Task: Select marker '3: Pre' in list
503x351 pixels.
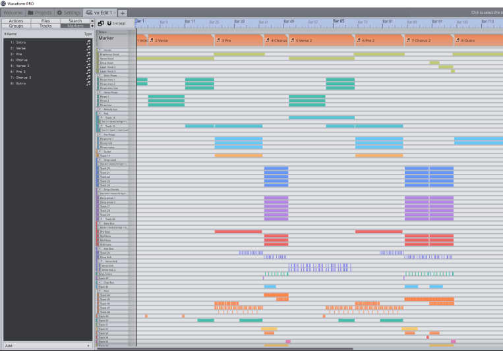Action: [x=47, y=54]
